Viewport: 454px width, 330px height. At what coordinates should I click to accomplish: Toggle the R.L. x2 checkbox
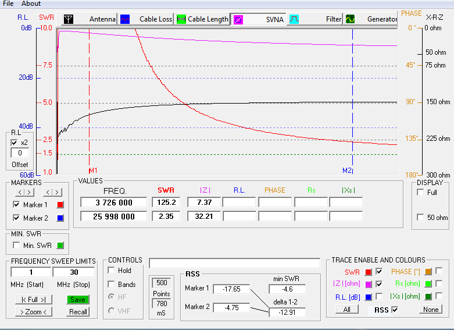tap(15, 142)
